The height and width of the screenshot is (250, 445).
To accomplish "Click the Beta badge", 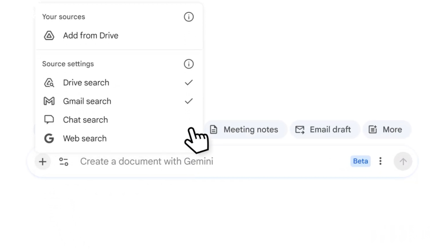I will [360, 161].
